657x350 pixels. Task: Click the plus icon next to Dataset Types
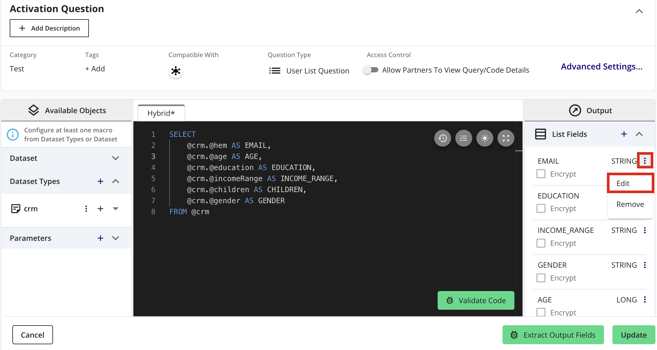(100, 181)
